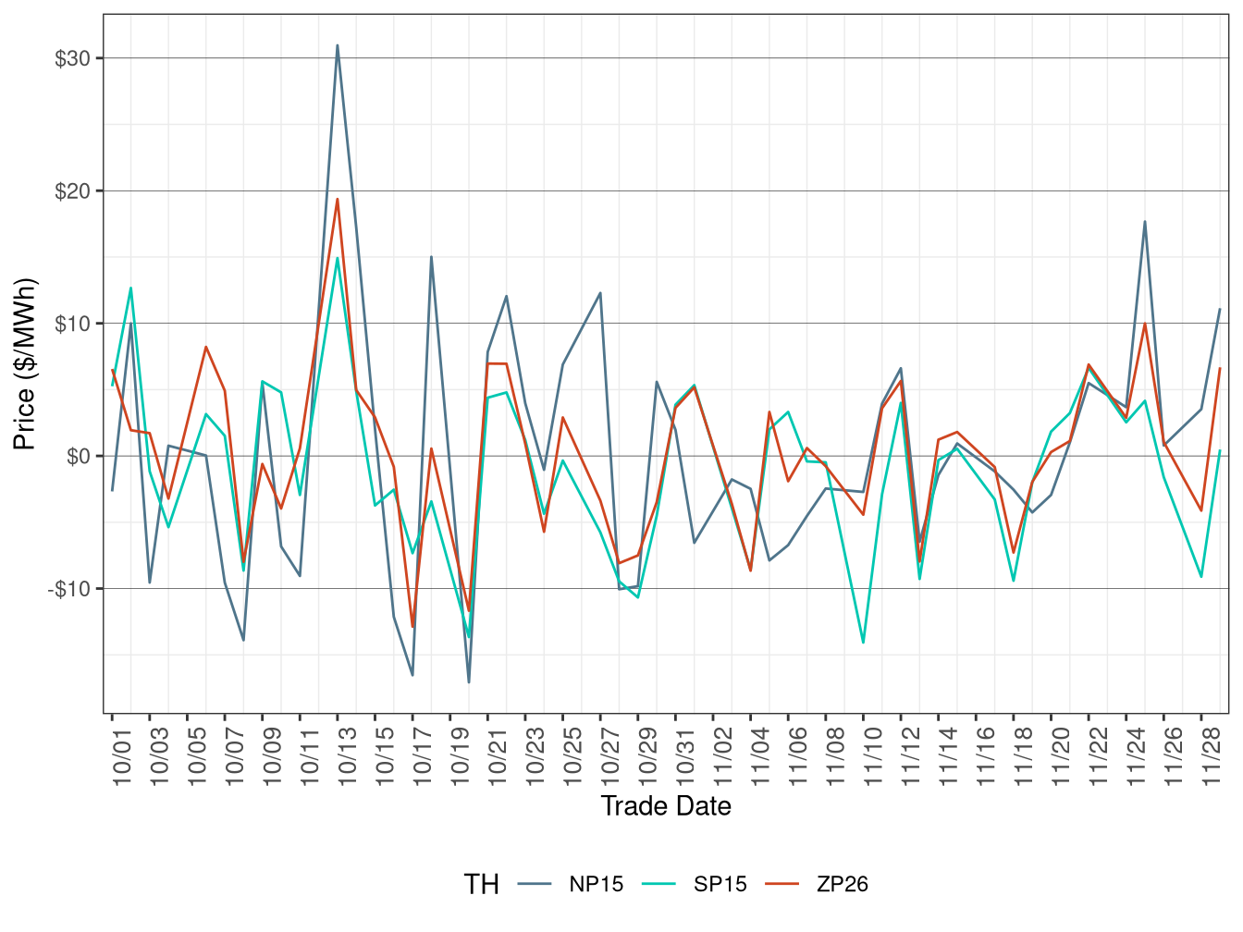Viewport: 1243px width, 932px height.
Task: Select the NP15 legend line symbol
Action: click(x=536, y=885)
